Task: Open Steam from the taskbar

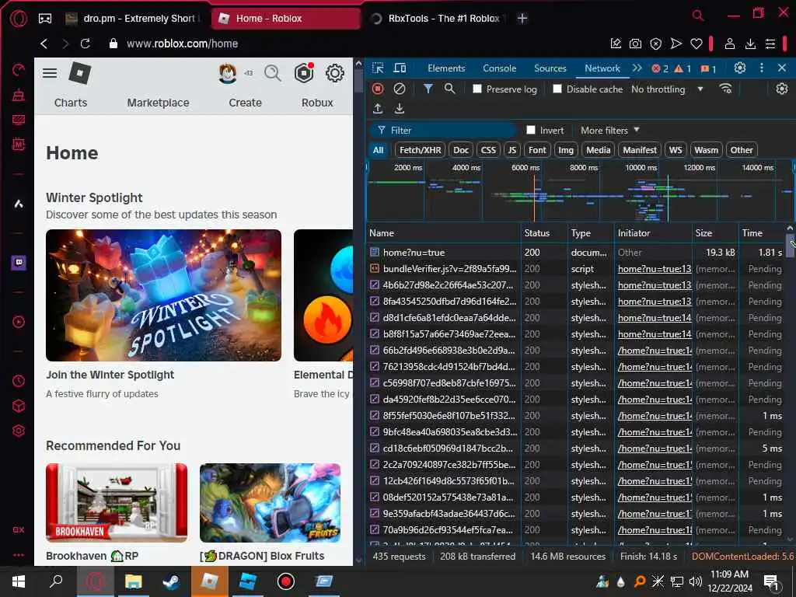Action: (171, 581)
